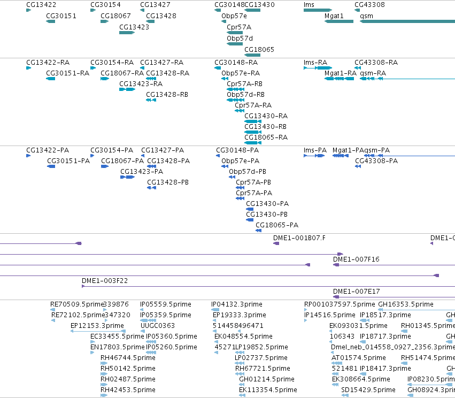Viewport: 455px width, 398px height.
Task: Open protein CG13430-PA
Action: click(x=267, y=204)
